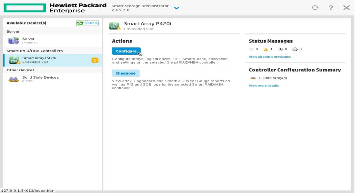Select Smart Array P420i in the sidebar

click(39, 60)
